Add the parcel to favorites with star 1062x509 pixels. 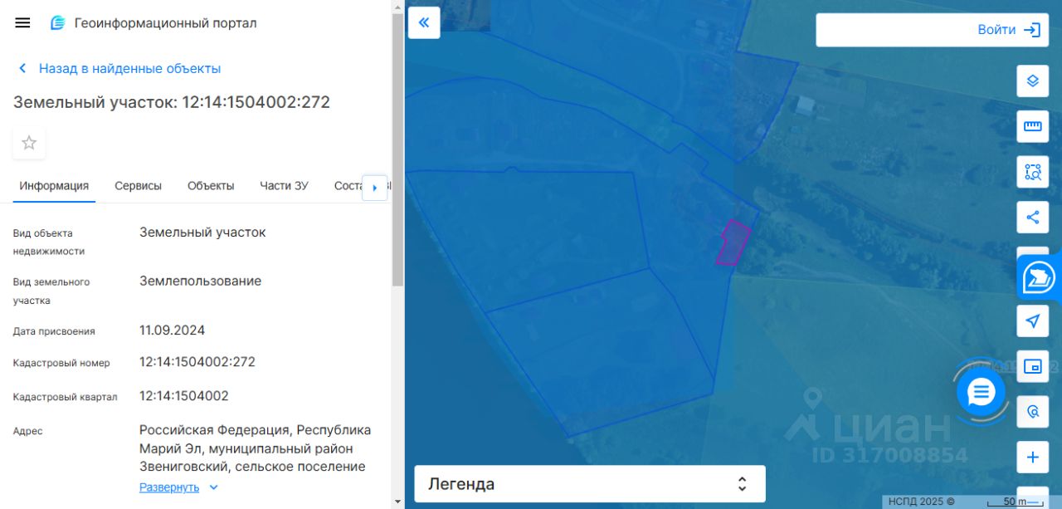click(x=29, y=143)
